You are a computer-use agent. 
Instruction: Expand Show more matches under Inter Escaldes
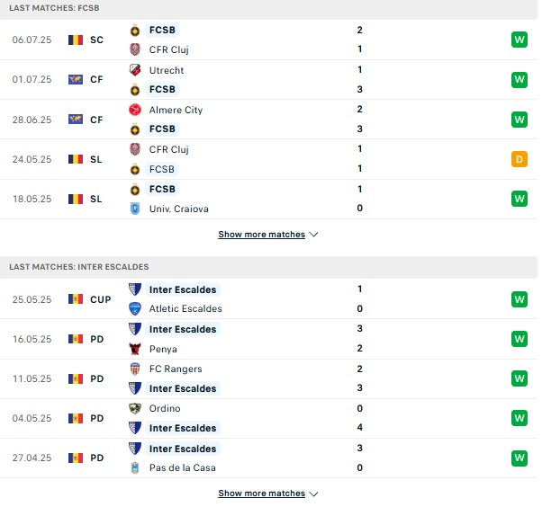tap(262, 494)
